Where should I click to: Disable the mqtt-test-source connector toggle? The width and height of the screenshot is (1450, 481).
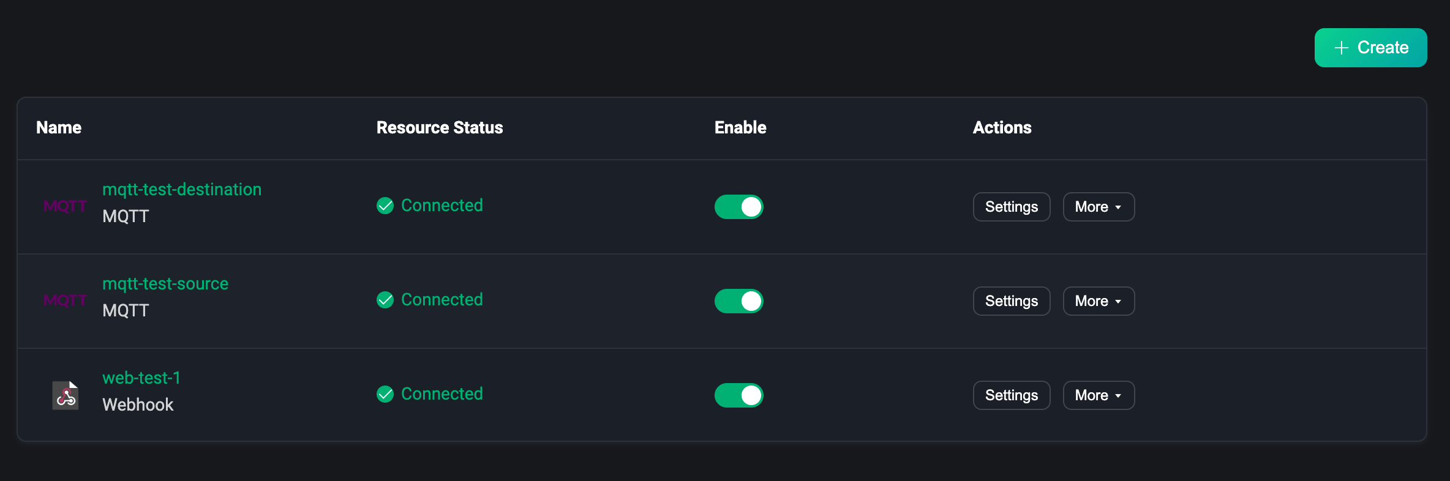(738, 301)
